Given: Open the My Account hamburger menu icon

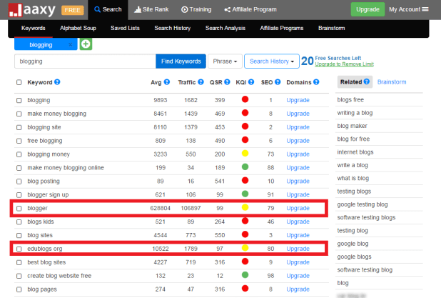Looking at the screenshot, I should tap(425, 9).
